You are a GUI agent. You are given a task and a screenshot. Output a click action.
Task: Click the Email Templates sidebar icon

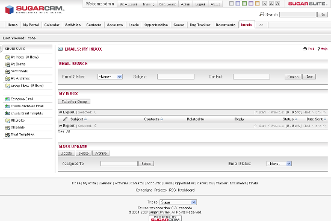tap(7, 135)
